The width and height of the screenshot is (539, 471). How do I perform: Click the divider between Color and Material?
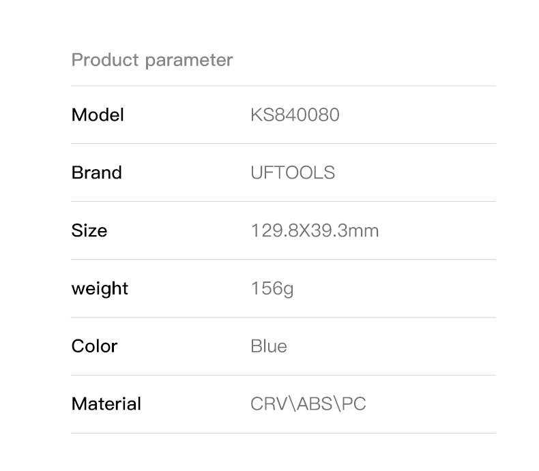[x=283, y=376]
